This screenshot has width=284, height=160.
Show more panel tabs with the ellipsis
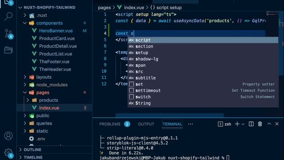(190, 124)
